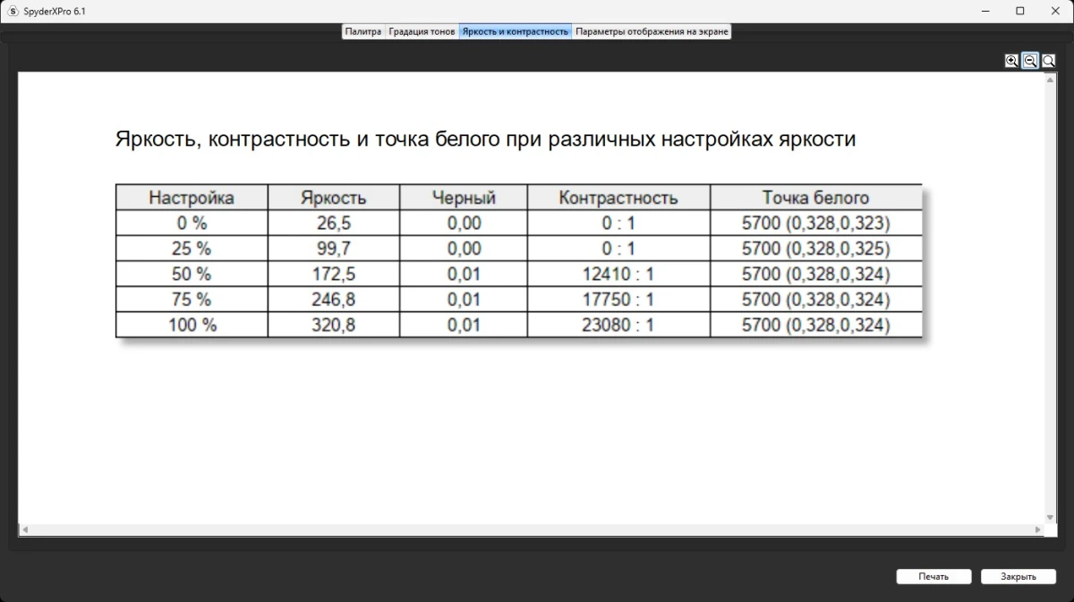Click the zoom out magnifier icon
Image resolution: width=1074 pixels, height=602 pixels.
(1030, 61)
